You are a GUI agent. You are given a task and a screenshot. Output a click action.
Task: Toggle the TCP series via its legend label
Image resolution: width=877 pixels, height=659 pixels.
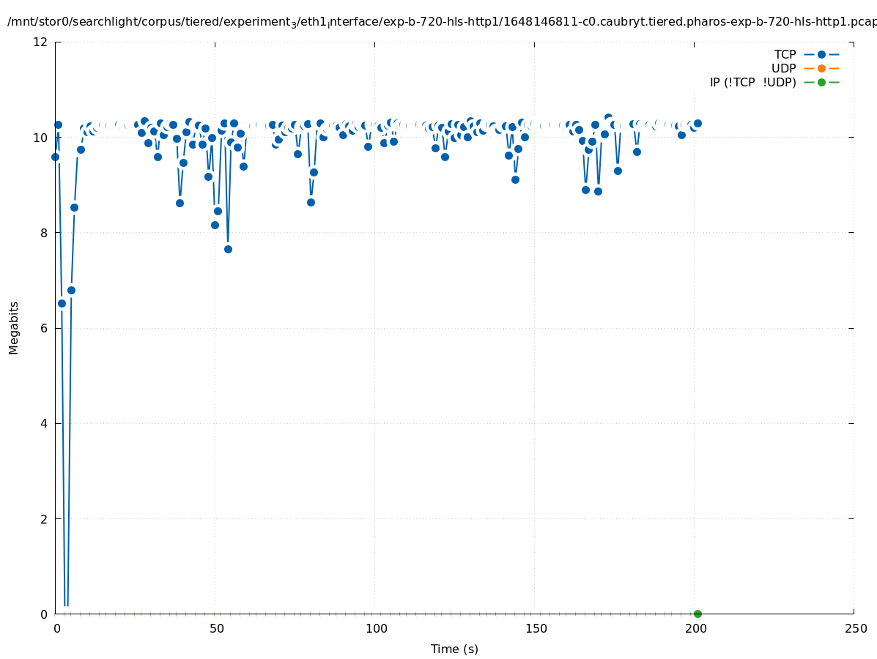[785, 54]
